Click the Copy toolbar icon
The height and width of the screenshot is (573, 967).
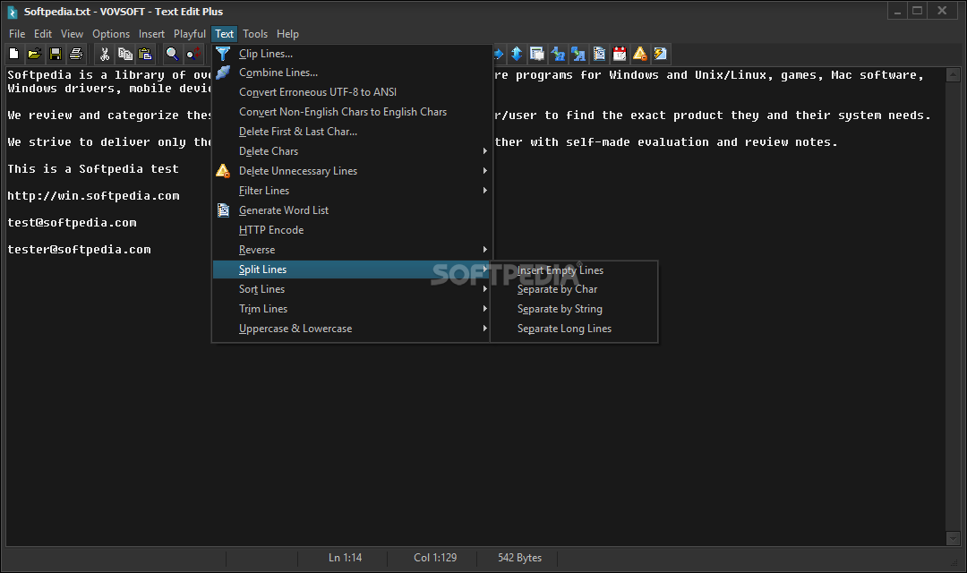[125, 55]
